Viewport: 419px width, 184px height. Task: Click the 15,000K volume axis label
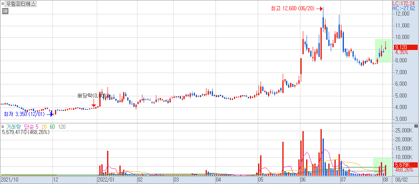[x=403, y=148]
